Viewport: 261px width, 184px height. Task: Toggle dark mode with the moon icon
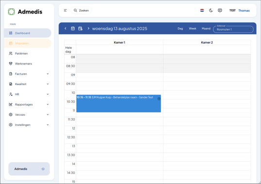(211, 11)
